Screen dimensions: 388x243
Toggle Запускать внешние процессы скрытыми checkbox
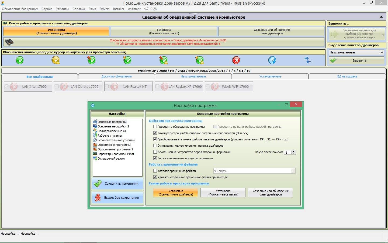155,158
